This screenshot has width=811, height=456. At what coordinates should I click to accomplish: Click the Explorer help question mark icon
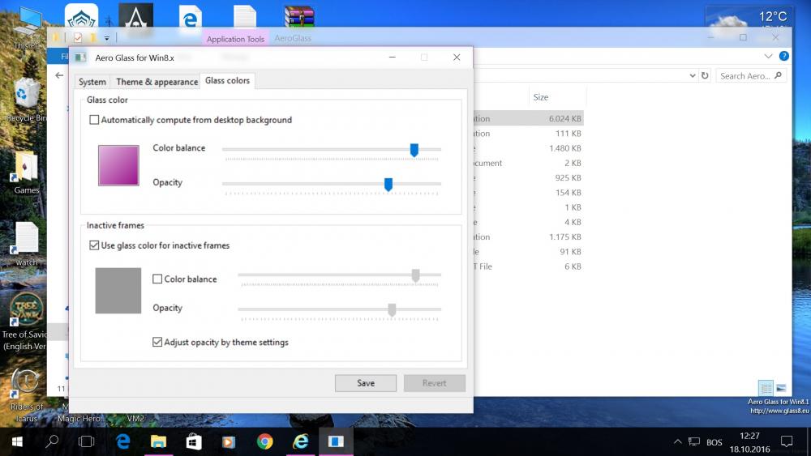(784, 57)
